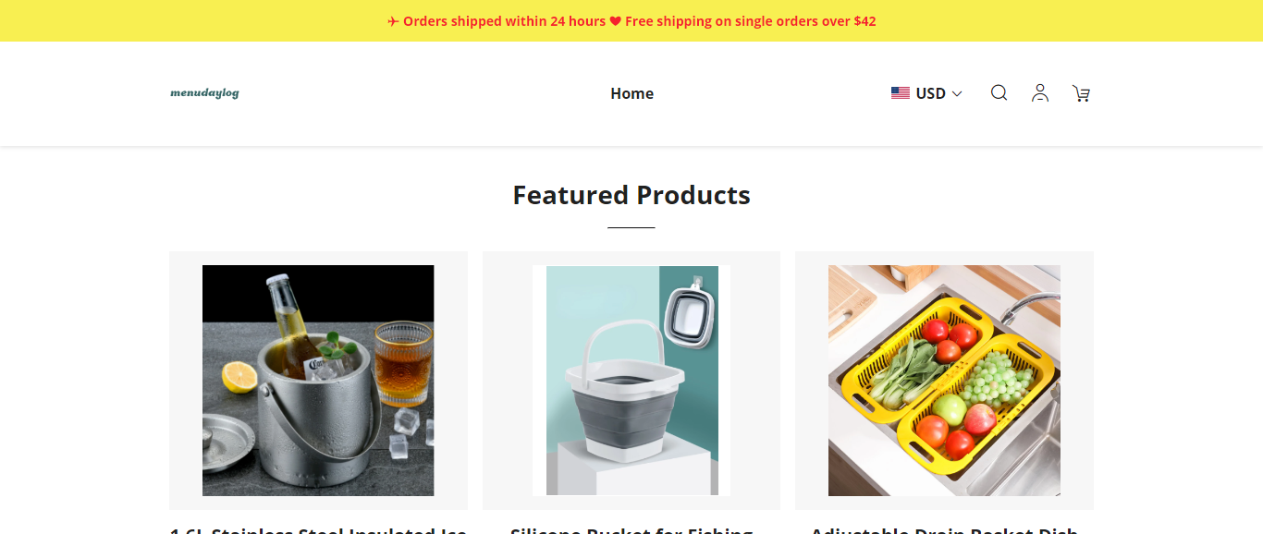Open the shopping cart icon

click(x=1081, y=93)
